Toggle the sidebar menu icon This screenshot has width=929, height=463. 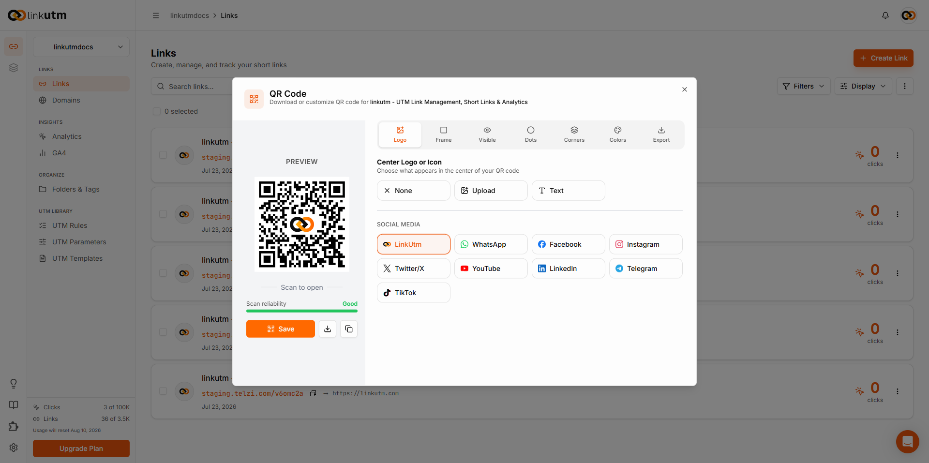156,15
